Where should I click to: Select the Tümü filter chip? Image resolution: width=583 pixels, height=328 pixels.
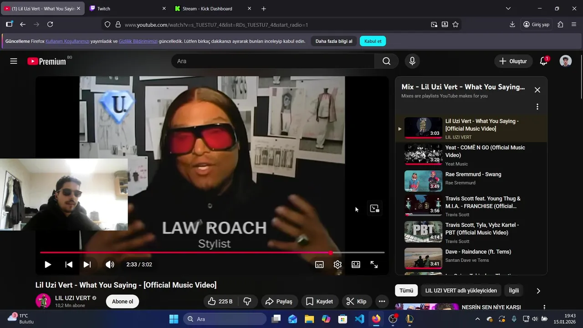406,291
